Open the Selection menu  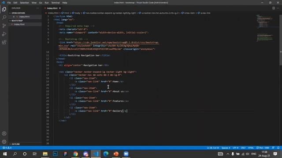[x=25, y=3]
